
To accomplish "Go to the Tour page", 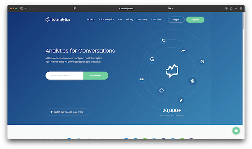I will click(120, 19).
